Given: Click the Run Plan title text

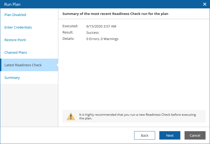Looking at the screenshot, I should tap(12, 4).
